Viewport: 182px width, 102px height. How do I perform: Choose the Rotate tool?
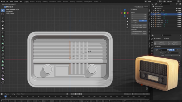[x=3, y=22]
